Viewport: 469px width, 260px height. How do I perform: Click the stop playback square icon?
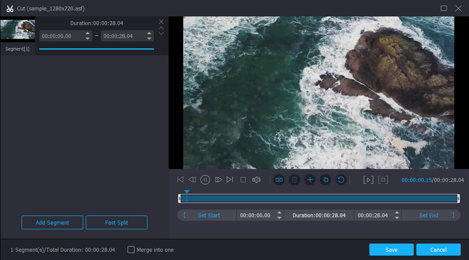[x=243, y=180]
